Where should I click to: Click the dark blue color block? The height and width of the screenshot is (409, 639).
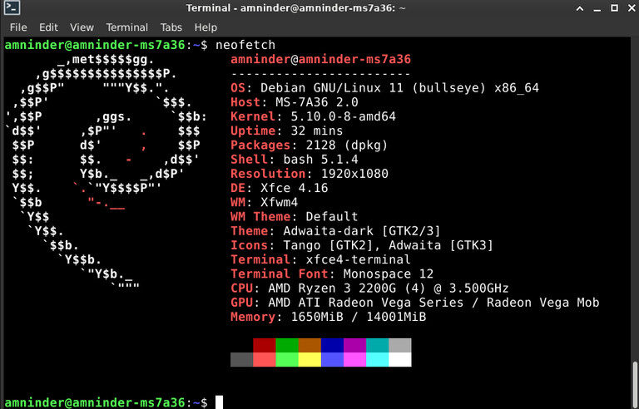tap(332, 346)
